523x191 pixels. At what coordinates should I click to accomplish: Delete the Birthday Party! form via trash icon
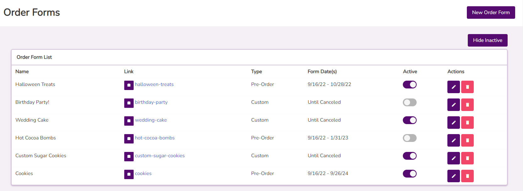pyautogui.click(x=467, y=105)
